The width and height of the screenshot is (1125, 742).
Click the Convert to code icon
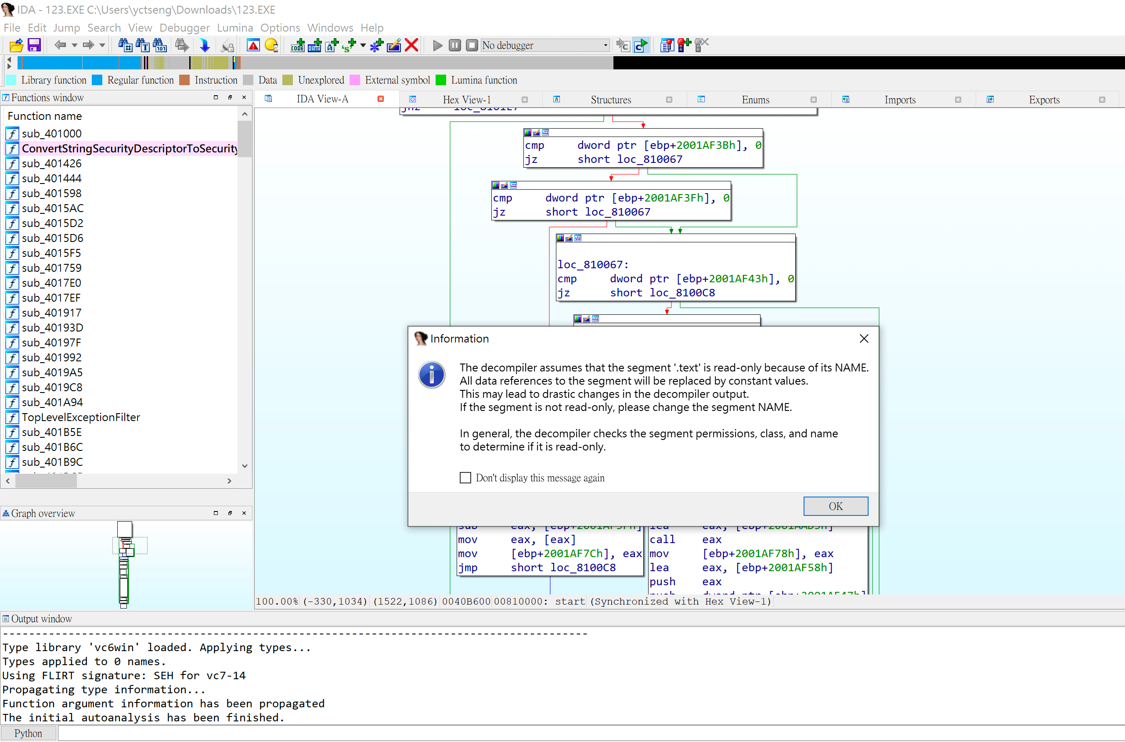(297, 45)
